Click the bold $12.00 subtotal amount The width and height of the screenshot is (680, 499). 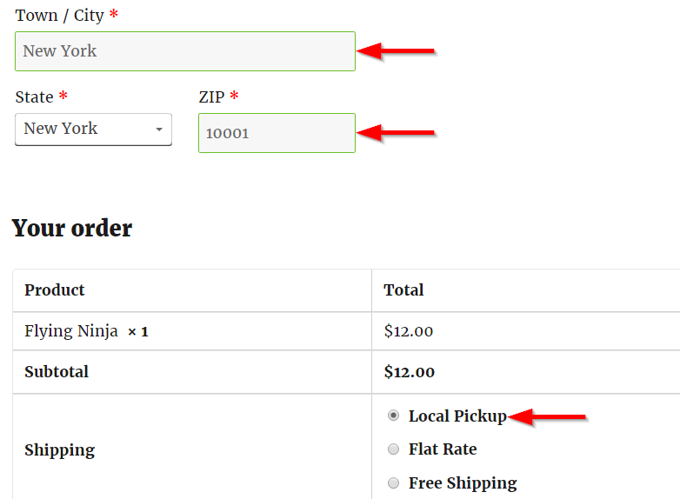click(409, 372)
